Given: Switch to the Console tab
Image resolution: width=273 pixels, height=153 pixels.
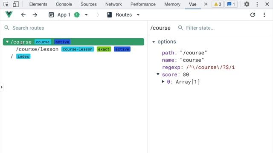Looking at the screenshot, I should pyautogui.click(x=64, y=4).
